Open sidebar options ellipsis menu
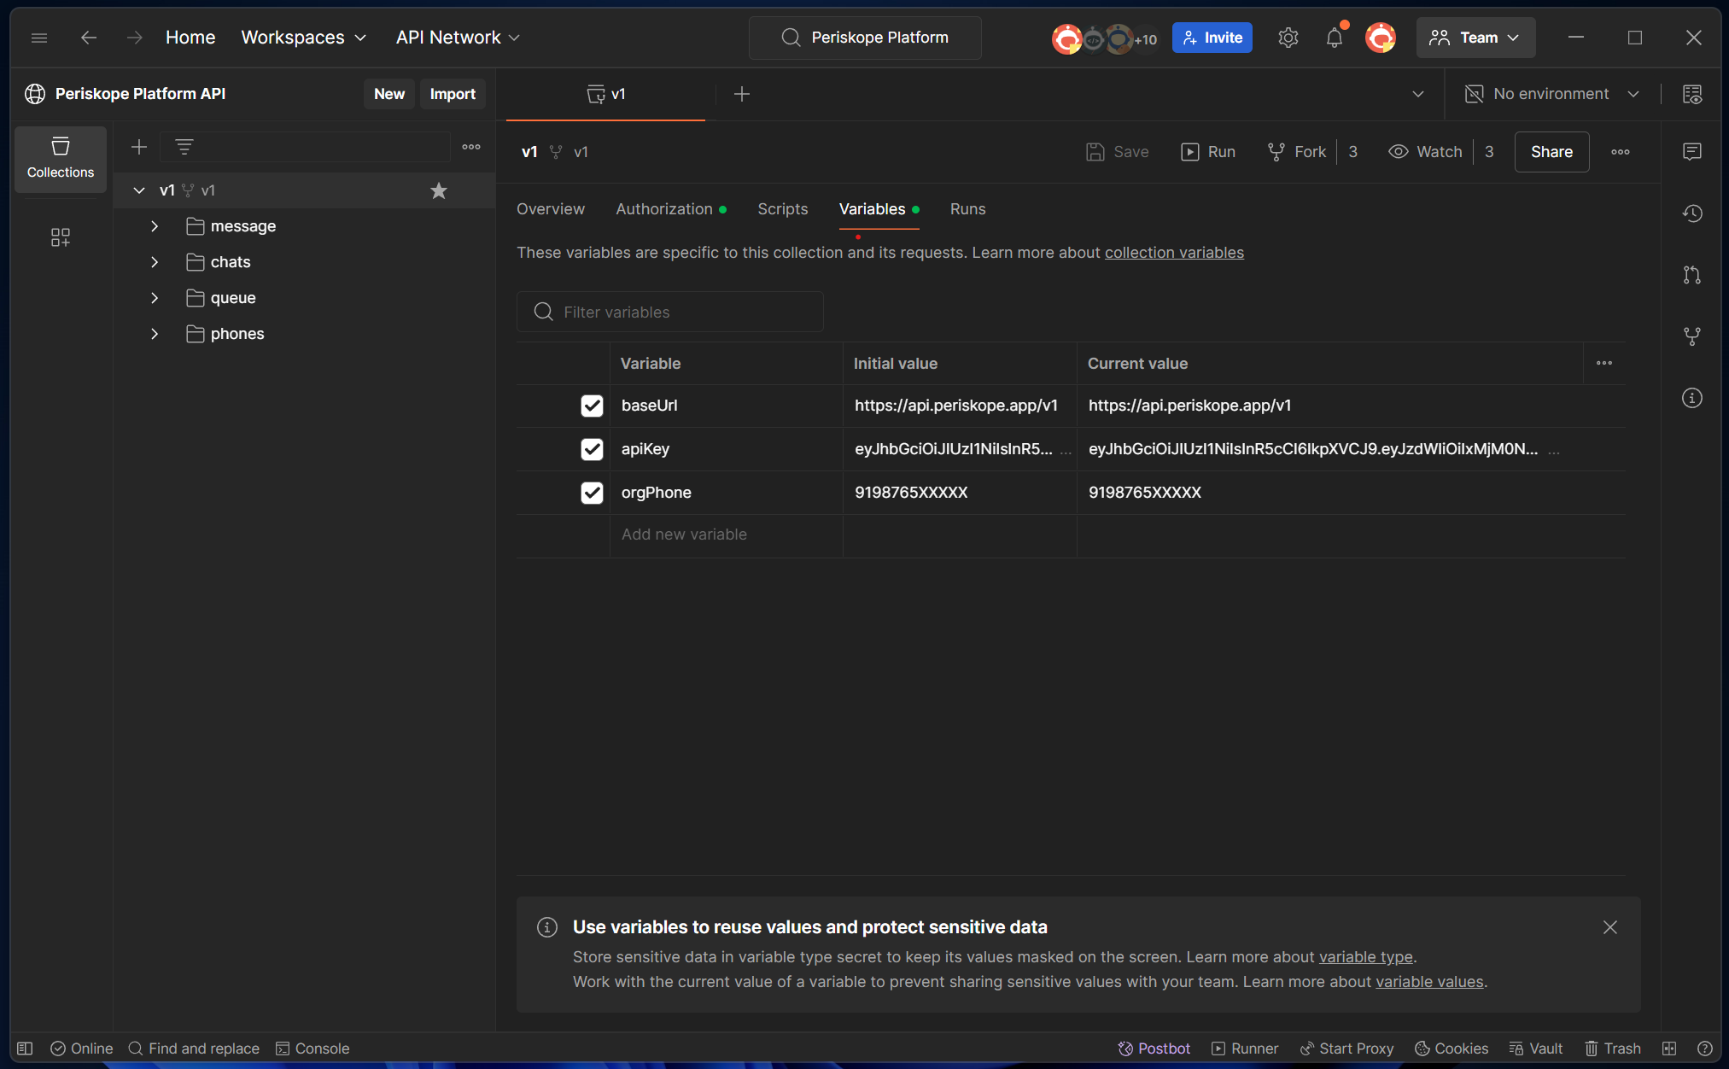Image resolution: width=1729 pixels, height=1069 pixels. 471,147
